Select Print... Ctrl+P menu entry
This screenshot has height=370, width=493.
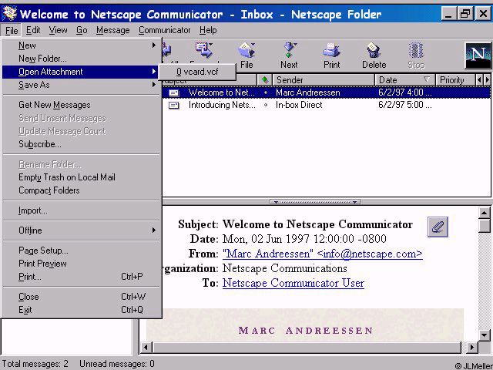82,277
